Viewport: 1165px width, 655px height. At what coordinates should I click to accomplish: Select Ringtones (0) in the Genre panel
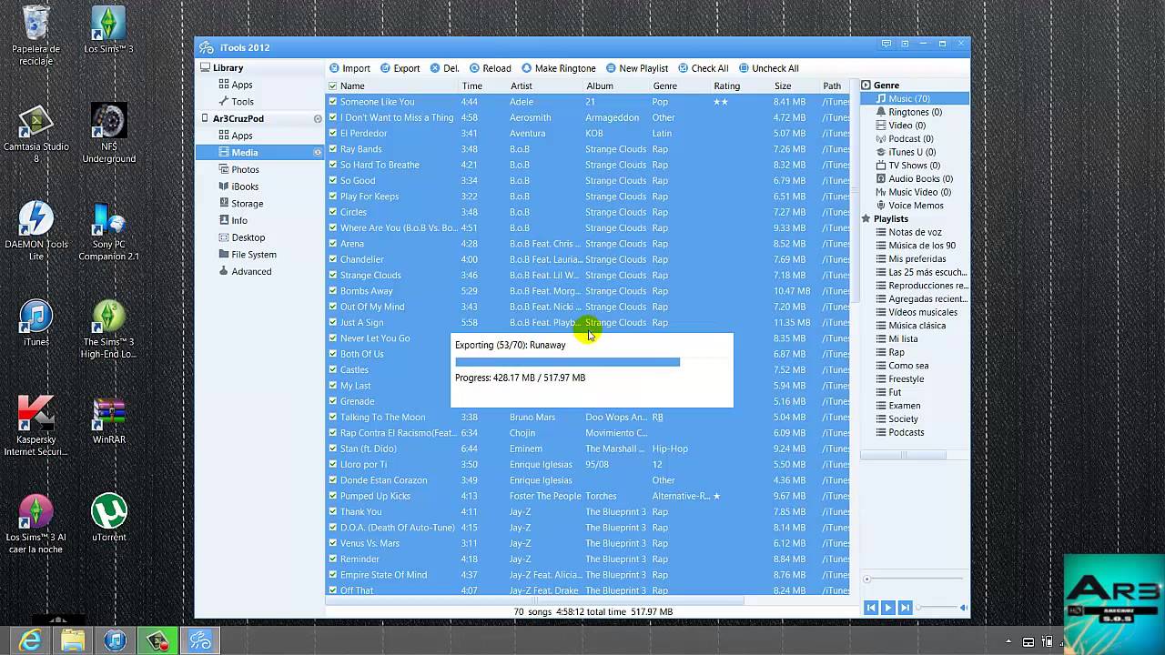pyautogui.click(x=908, y=112)
